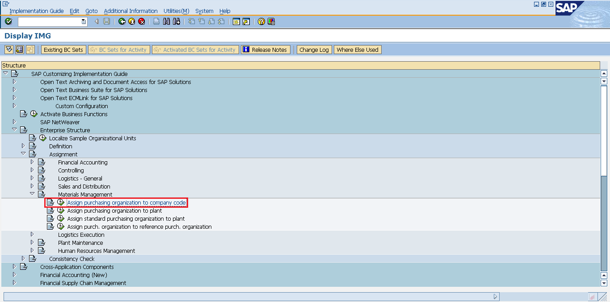
Task: Open the System menu
Action: point(204,11)
